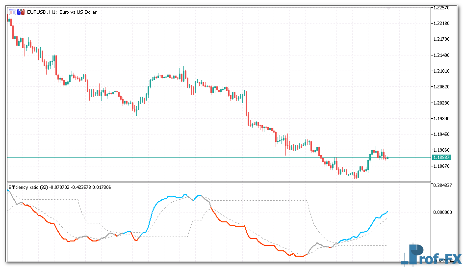Select the last candlestick on the price chart

[387, 158]
